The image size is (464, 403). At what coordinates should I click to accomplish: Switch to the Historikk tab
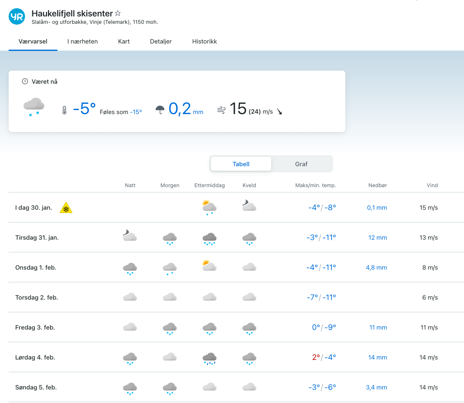[x=204, y=41]
